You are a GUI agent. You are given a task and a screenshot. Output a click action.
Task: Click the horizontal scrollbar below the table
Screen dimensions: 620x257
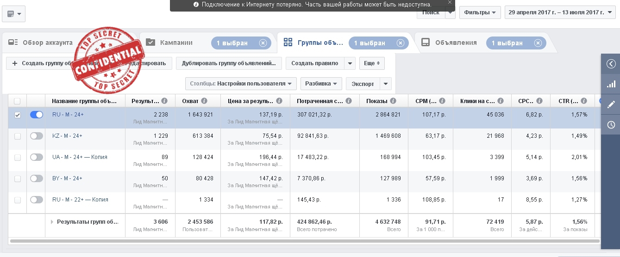click(301, 241)
